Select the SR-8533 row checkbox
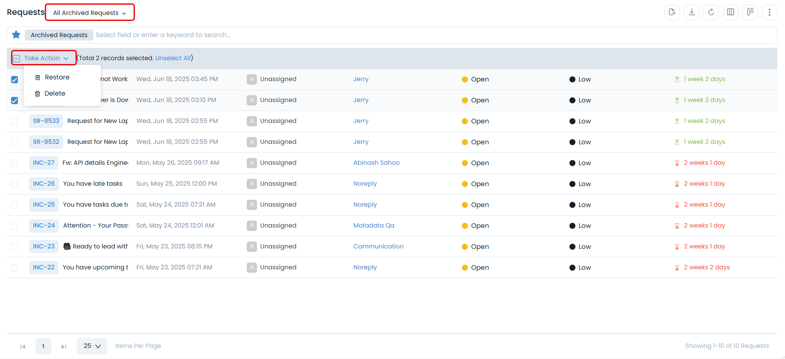785x359 pixels. pos(15,121)
